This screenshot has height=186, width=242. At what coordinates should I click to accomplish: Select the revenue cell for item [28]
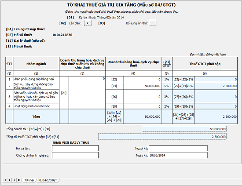pyautogui.click(x=142, y=106)
